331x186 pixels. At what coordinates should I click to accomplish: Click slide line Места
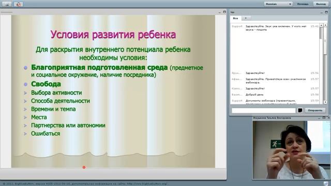tap(39, 117)
